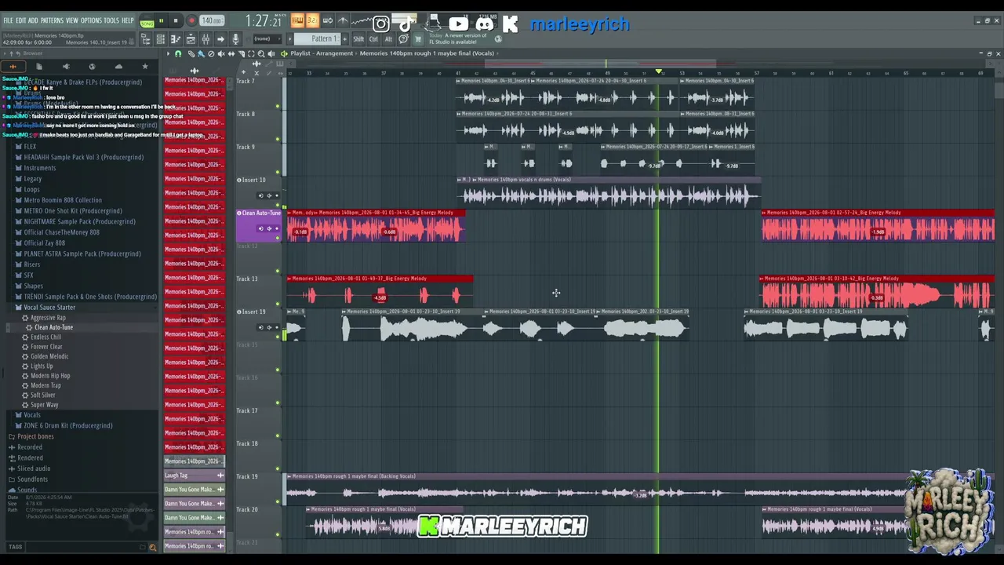Open the FILE menu

(x=8, y=20)
